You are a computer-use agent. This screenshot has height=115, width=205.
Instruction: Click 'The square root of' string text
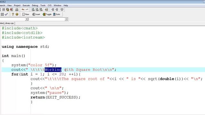click(83, 79)
